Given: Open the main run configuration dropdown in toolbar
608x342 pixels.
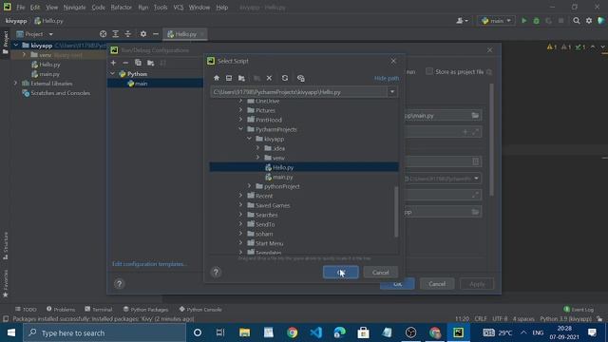Looking at the screenshot, I should (x=497, y=21).
